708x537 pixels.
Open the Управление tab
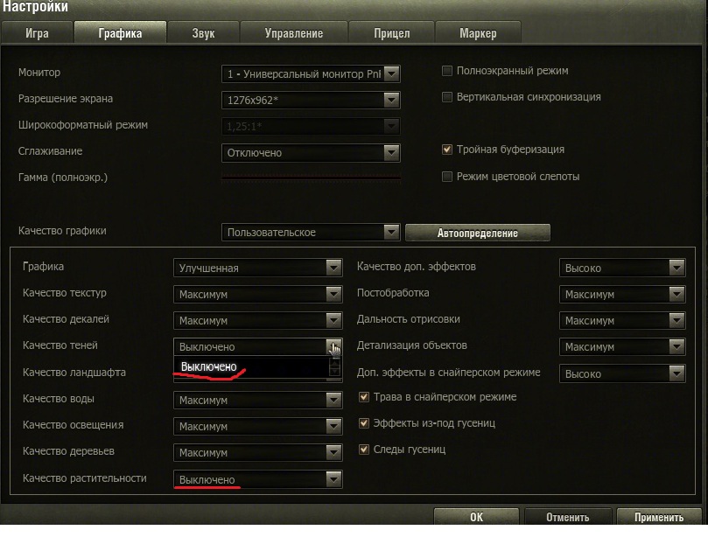tap(293, 33)
